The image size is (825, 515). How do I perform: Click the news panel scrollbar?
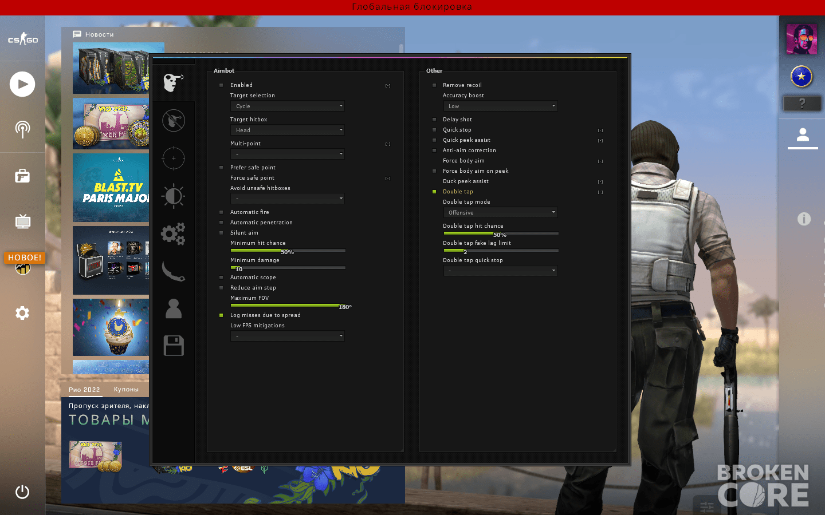(x=401, y=48)
